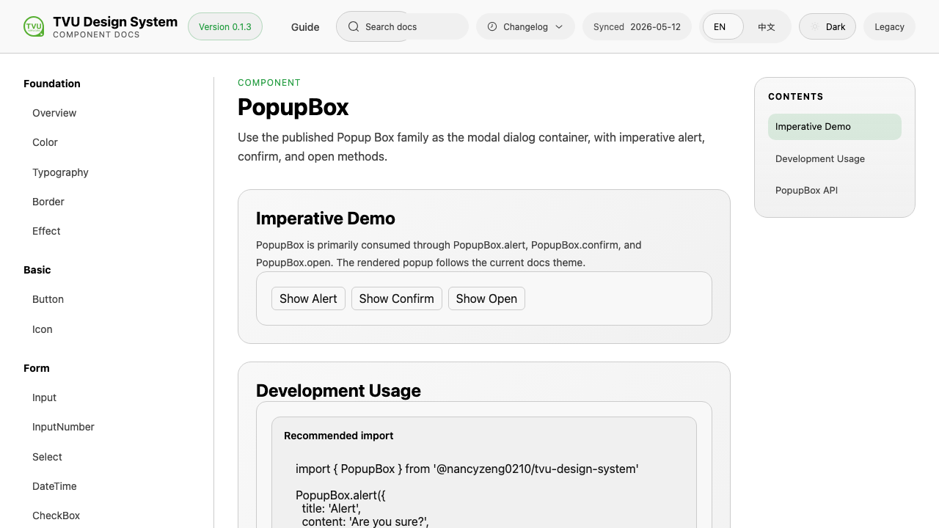Click the search magnifier icon

[x=354, y=26]
